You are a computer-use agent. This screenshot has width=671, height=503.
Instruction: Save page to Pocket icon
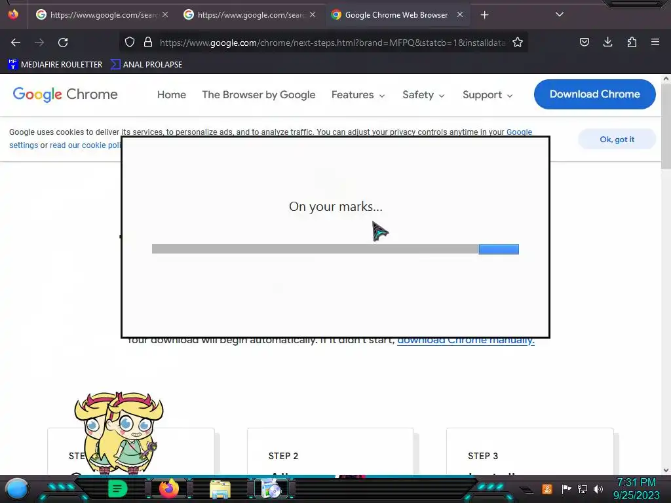click(x=584, y=42)
